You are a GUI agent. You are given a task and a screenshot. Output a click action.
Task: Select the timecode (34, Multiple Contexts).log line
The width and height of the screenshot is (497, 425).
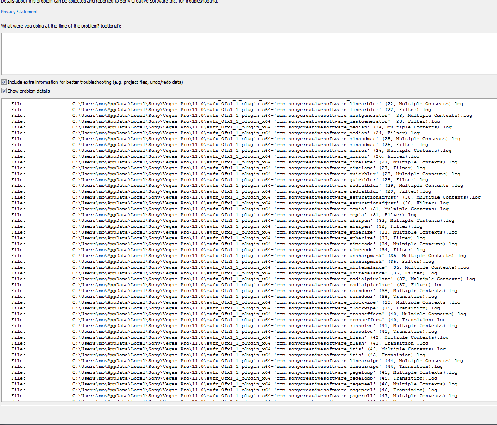[235, 244]
